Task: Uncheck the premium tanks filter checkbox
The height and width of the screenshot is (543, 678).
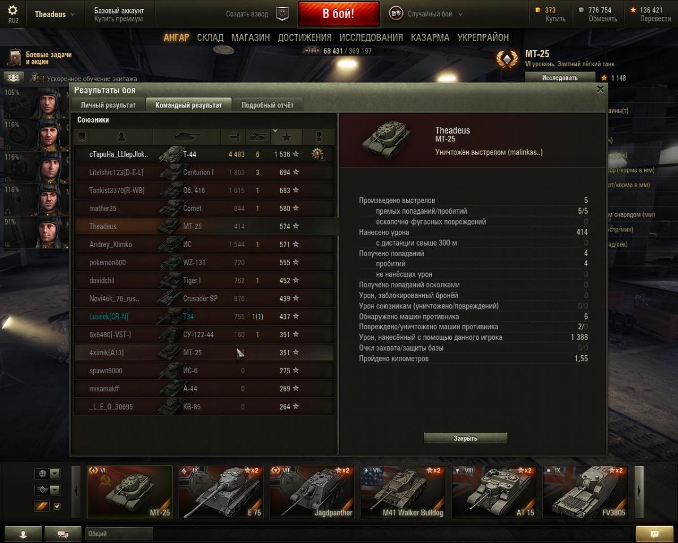Action: (56, 506)
